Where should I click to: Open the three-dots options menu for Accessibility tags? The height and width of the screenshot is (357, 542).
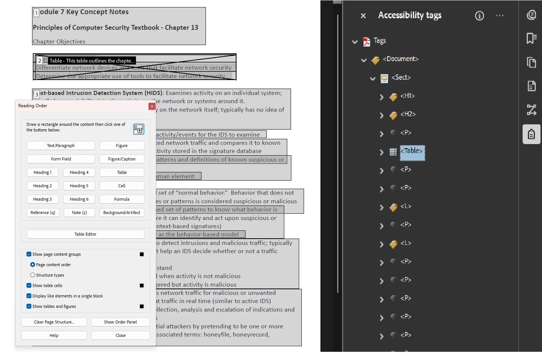click(499, 16)
